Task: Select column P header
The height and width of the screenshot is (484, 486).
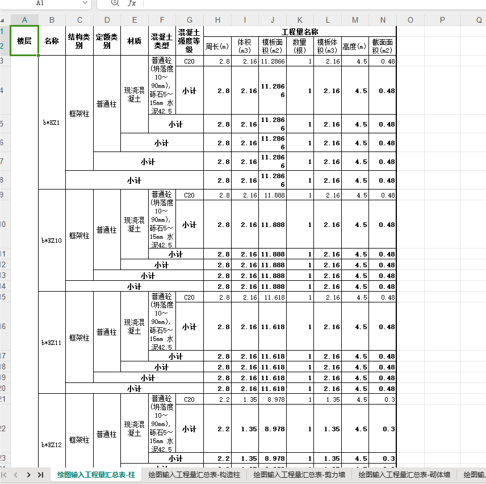Action: [x=442, y=20]
